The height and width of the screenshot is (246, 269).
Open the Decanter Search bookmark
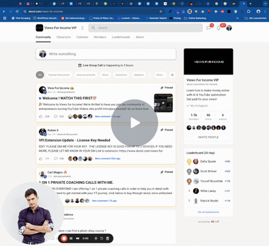point(156,18)
